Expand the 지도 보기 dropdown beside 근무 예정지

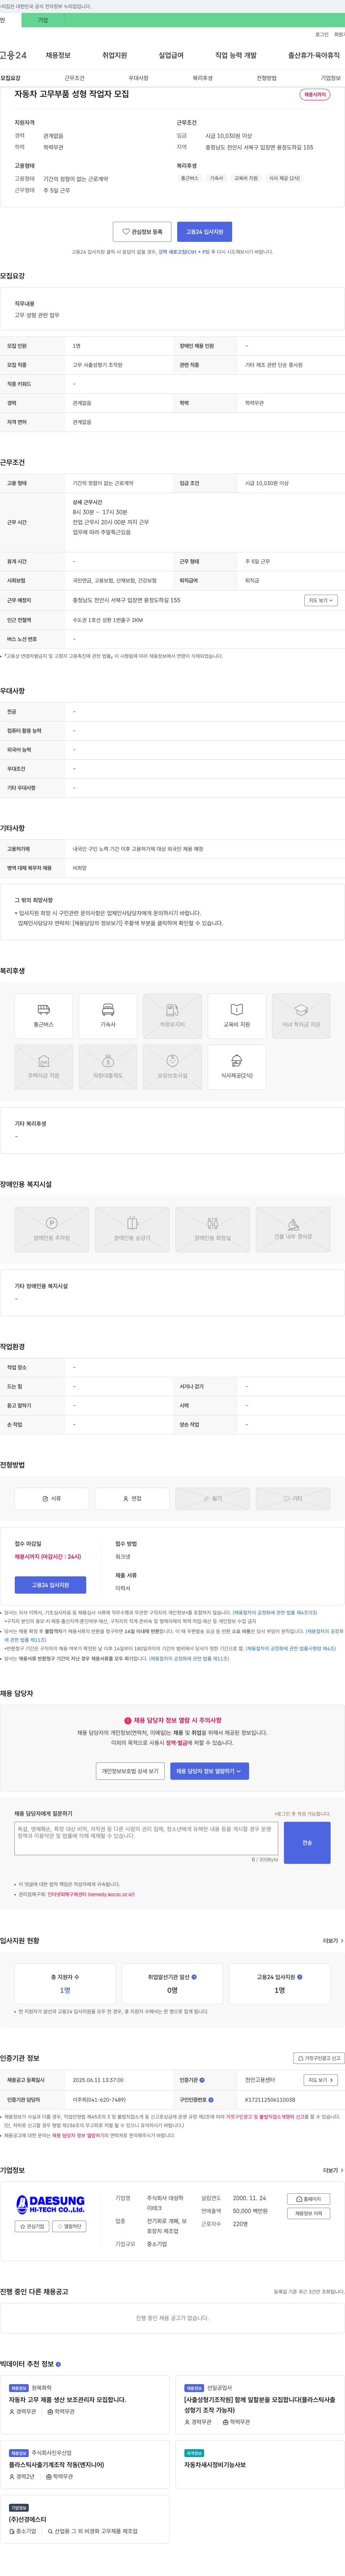(321, 600)
